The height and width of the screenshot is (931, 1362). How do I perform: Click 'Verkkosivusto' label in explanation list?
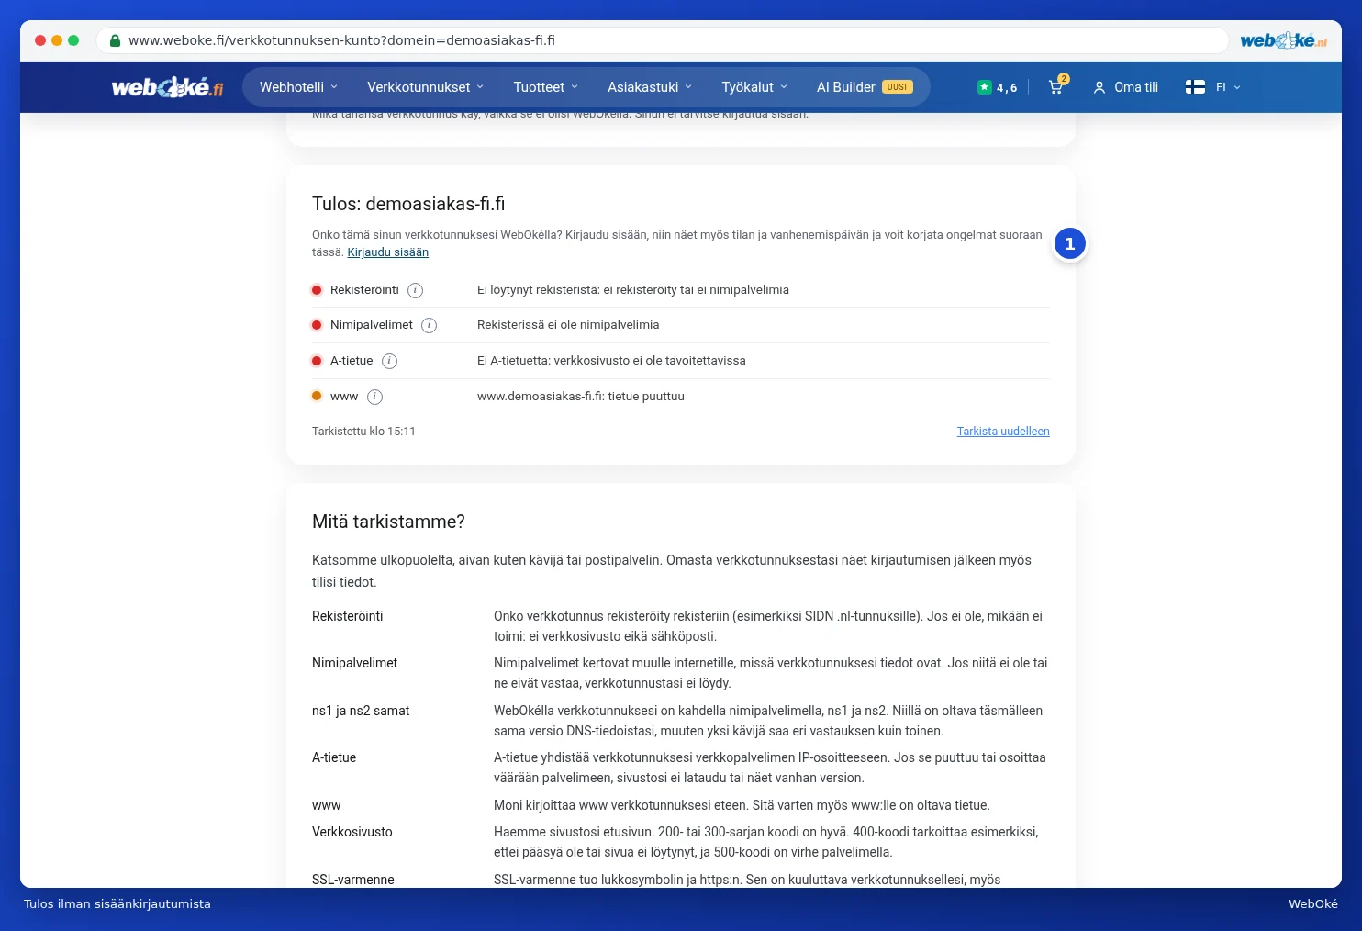click(352, 832)
